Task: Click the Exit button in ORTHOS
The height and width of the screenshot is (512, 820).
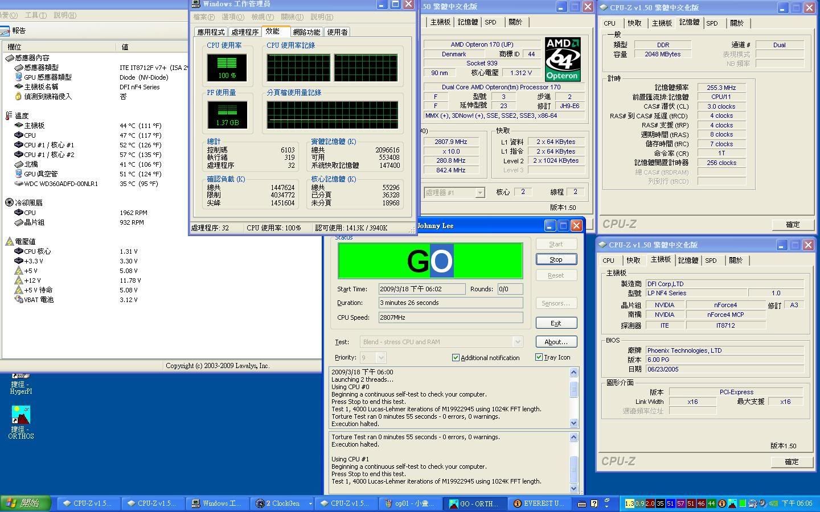Action: [x=556, y=323]
